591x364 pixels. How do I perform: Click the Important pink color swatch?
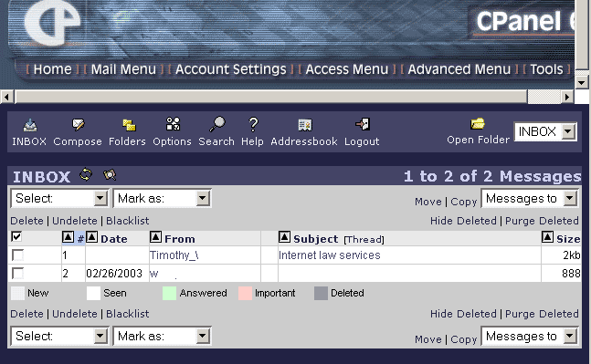click(x=245, y=293)
